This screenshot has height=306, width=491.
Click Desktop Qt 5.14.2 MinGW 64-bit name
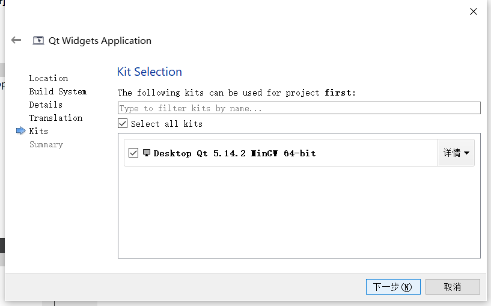[x=234, y=153]
